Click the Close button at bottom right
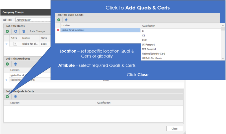Screen dimensions: 226x134 [x=174, y=129]
